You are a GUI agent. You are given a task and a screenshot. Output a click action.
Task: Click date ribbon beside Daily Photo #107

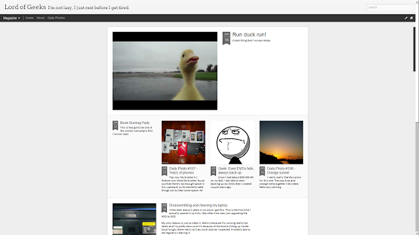pyautogui.click(x=164, y=171)
